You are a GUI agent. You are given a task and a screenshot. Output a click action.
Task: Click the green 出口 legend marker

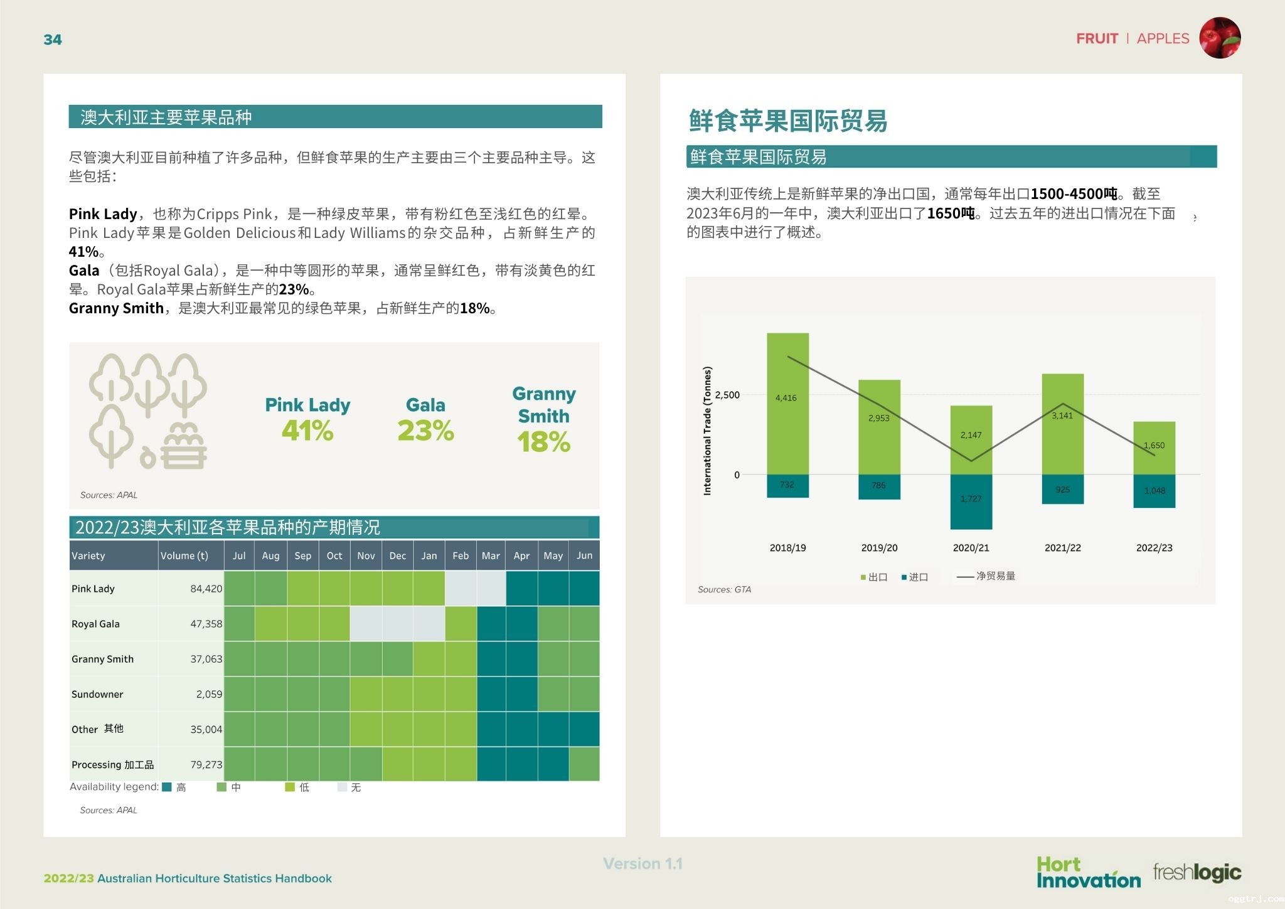[863, 577]
